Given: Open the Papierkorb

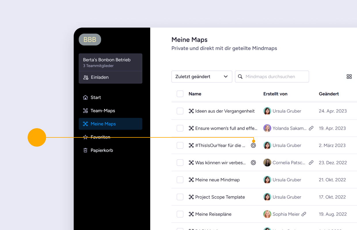Looking at the screenshot, I should tap(111, 150).
